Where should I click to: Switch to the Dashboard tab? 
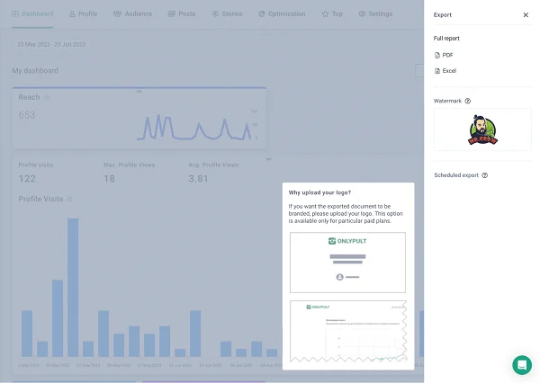coord(32,14)
